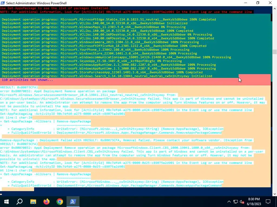This screenshot has width=277, height=207.
Task: Open the muted volume tray icon
Action: click(x=242, y=202)
